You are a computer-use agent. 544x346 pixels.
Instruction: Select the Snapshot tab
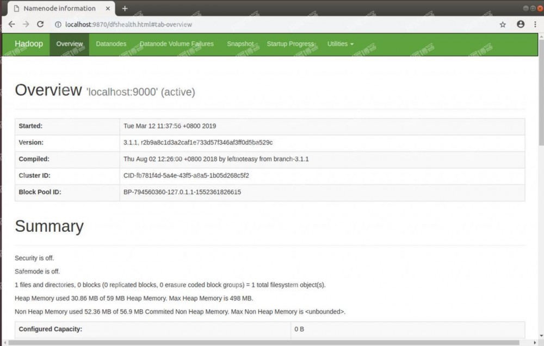(240, 44)
